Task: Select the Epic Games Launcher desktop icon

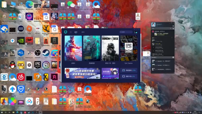Action: point(38,66)
